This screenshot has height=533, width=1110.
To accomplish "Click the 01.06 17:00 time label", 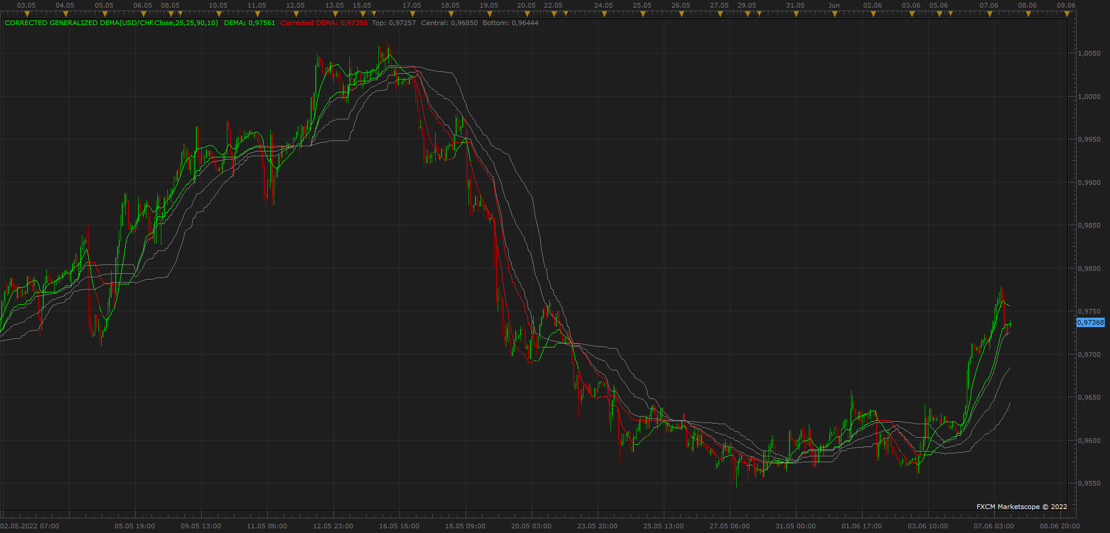I will pyautogui.click(x=862, y=526).
